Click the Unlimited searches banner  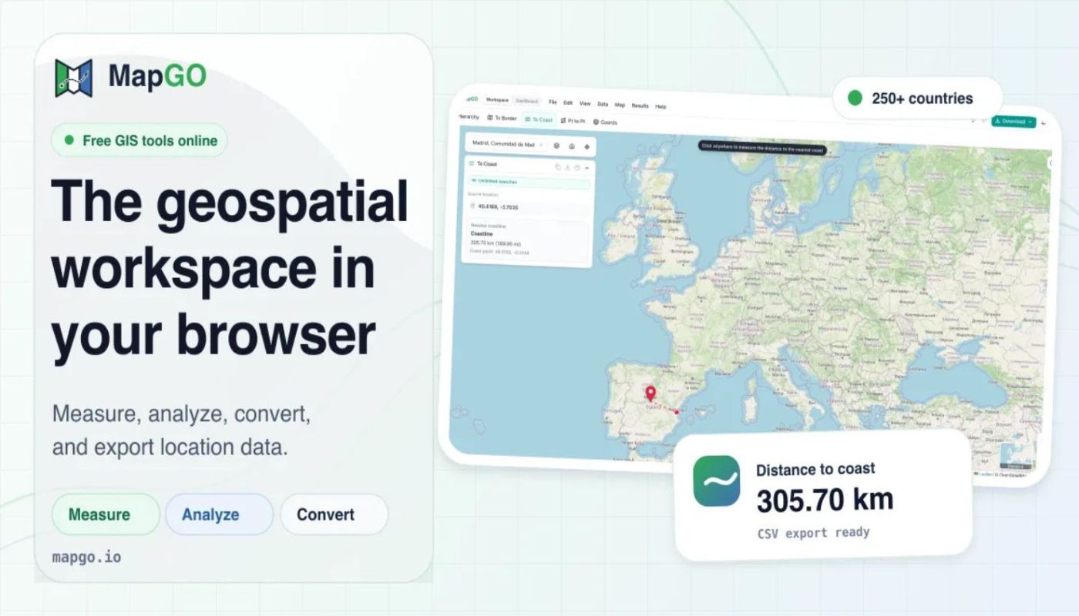click(529, 182)
